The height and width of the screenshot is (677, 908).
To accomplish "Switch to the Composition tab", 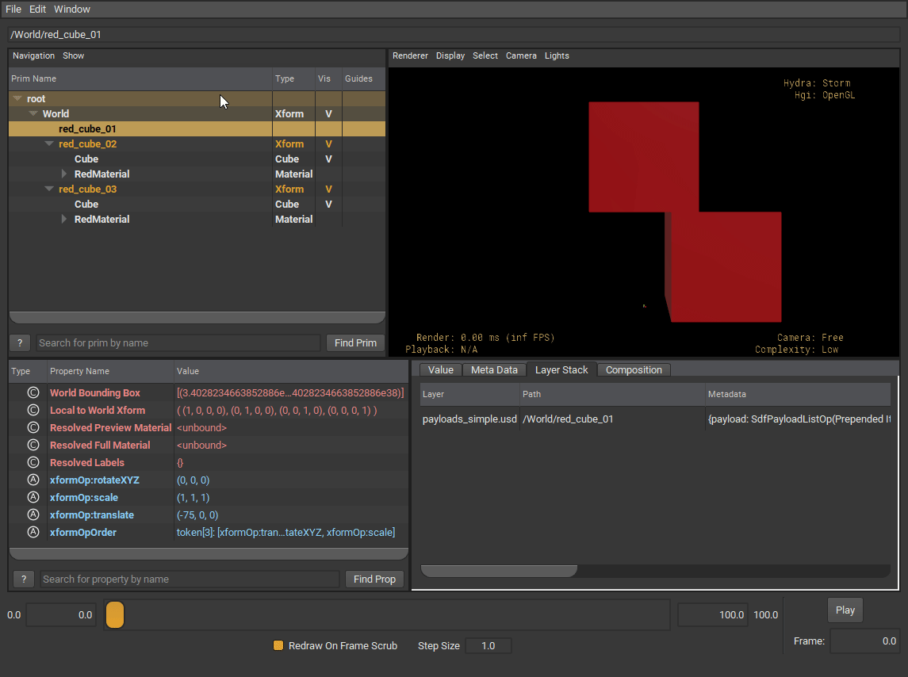I will coord(634,370).
